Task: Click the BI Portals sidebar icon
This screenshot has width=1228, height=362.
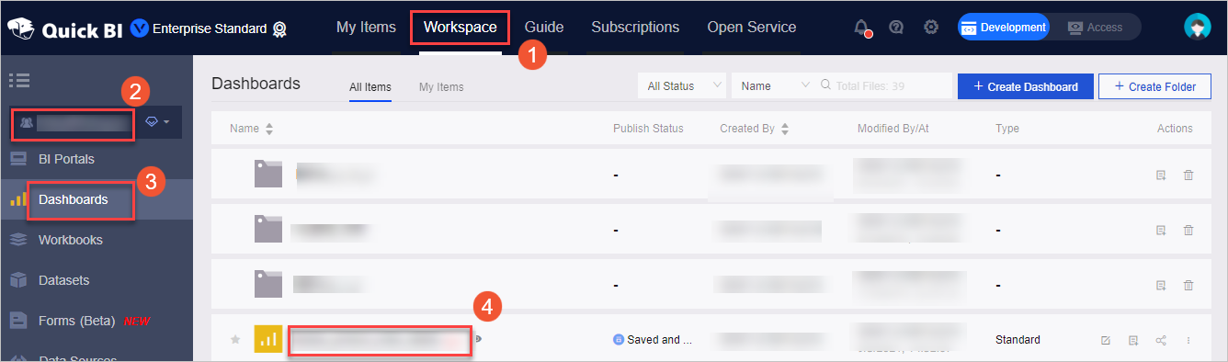Action: 18,159
